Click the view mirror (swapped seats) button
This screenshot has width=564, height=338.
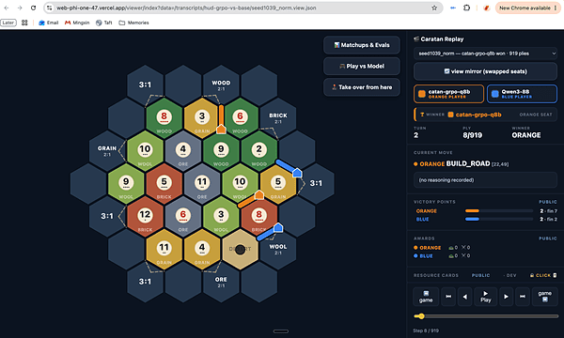click(486, 71)
